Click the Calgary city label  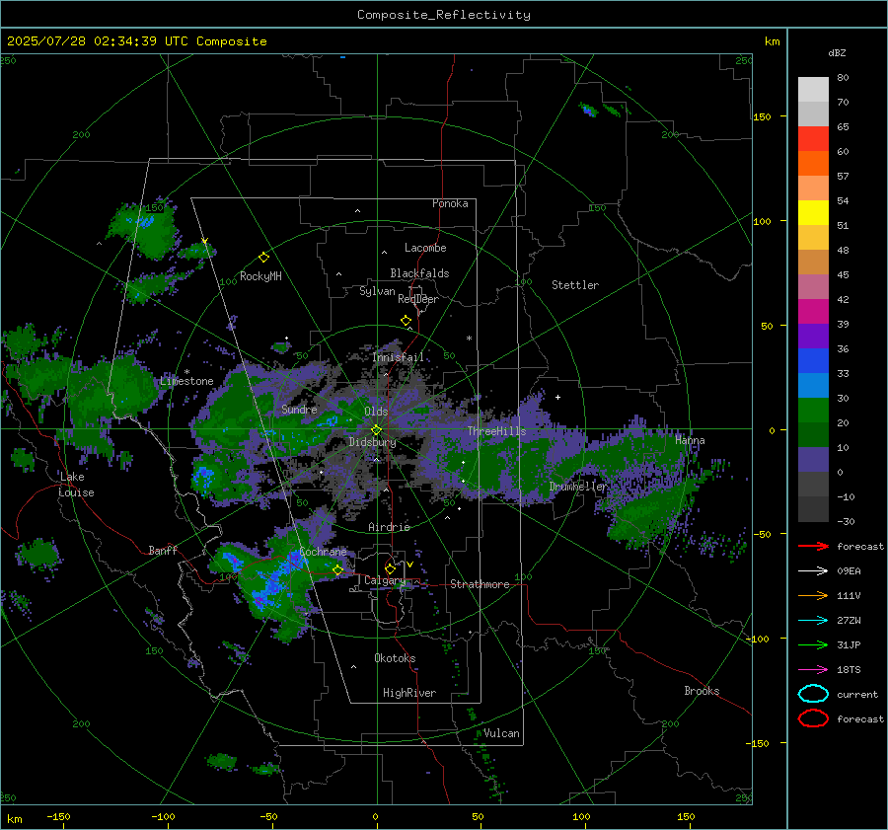point(385,580)
